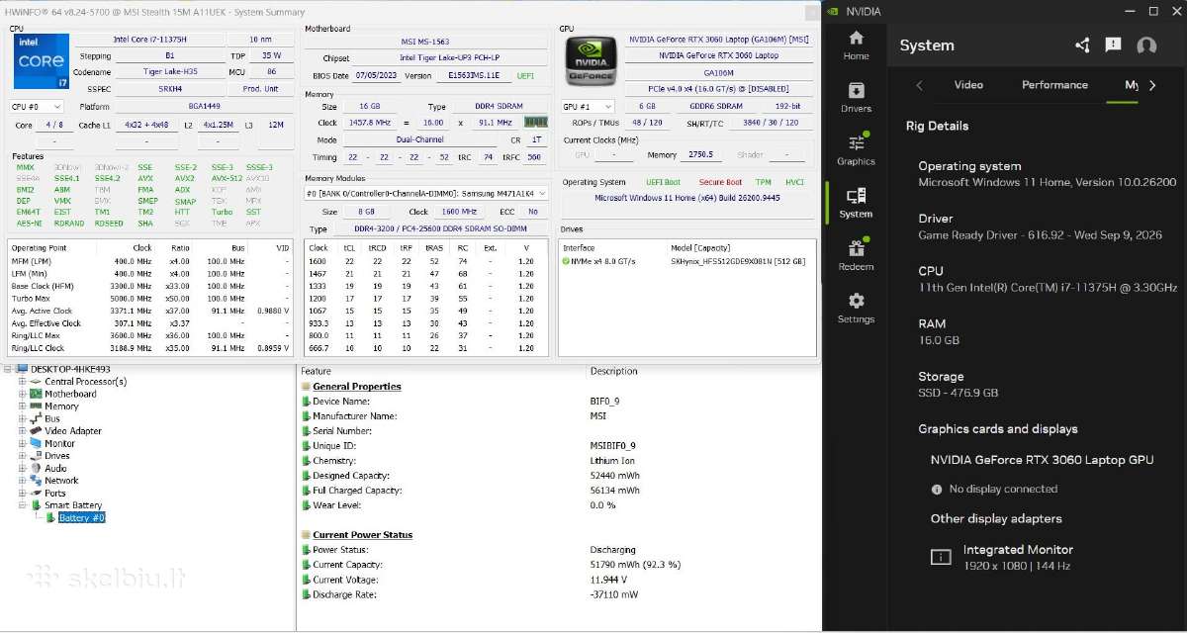
Task: Select the Video Adapter tree item
Action: [x=73, y=430]
